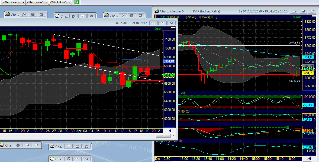Click the 6666,70 lower line label
The height and width of the screenshot is (162, 319).
295,81
